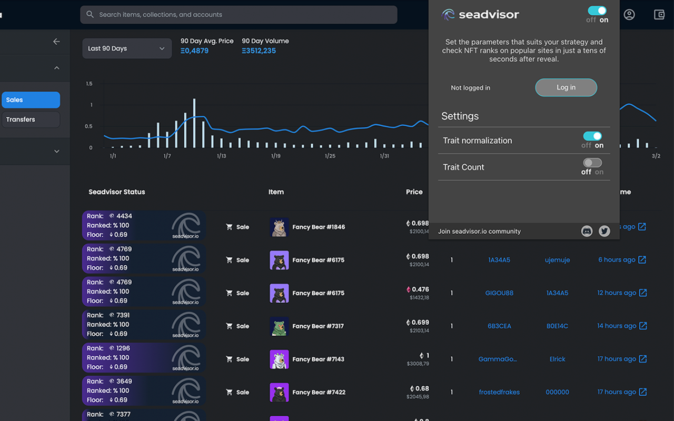Open frostedfrakes seller link
This screenshot has height=421, width=674.
(x=499, y=392)
